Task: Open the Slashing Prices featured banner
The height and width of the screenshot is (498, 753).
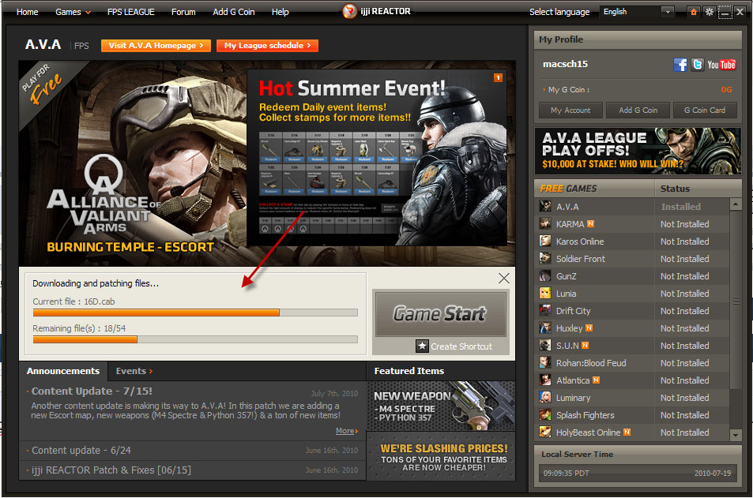Action: 441,456
